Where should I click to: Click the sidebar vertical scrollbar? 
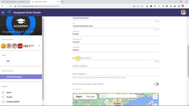tap(43, 59)
